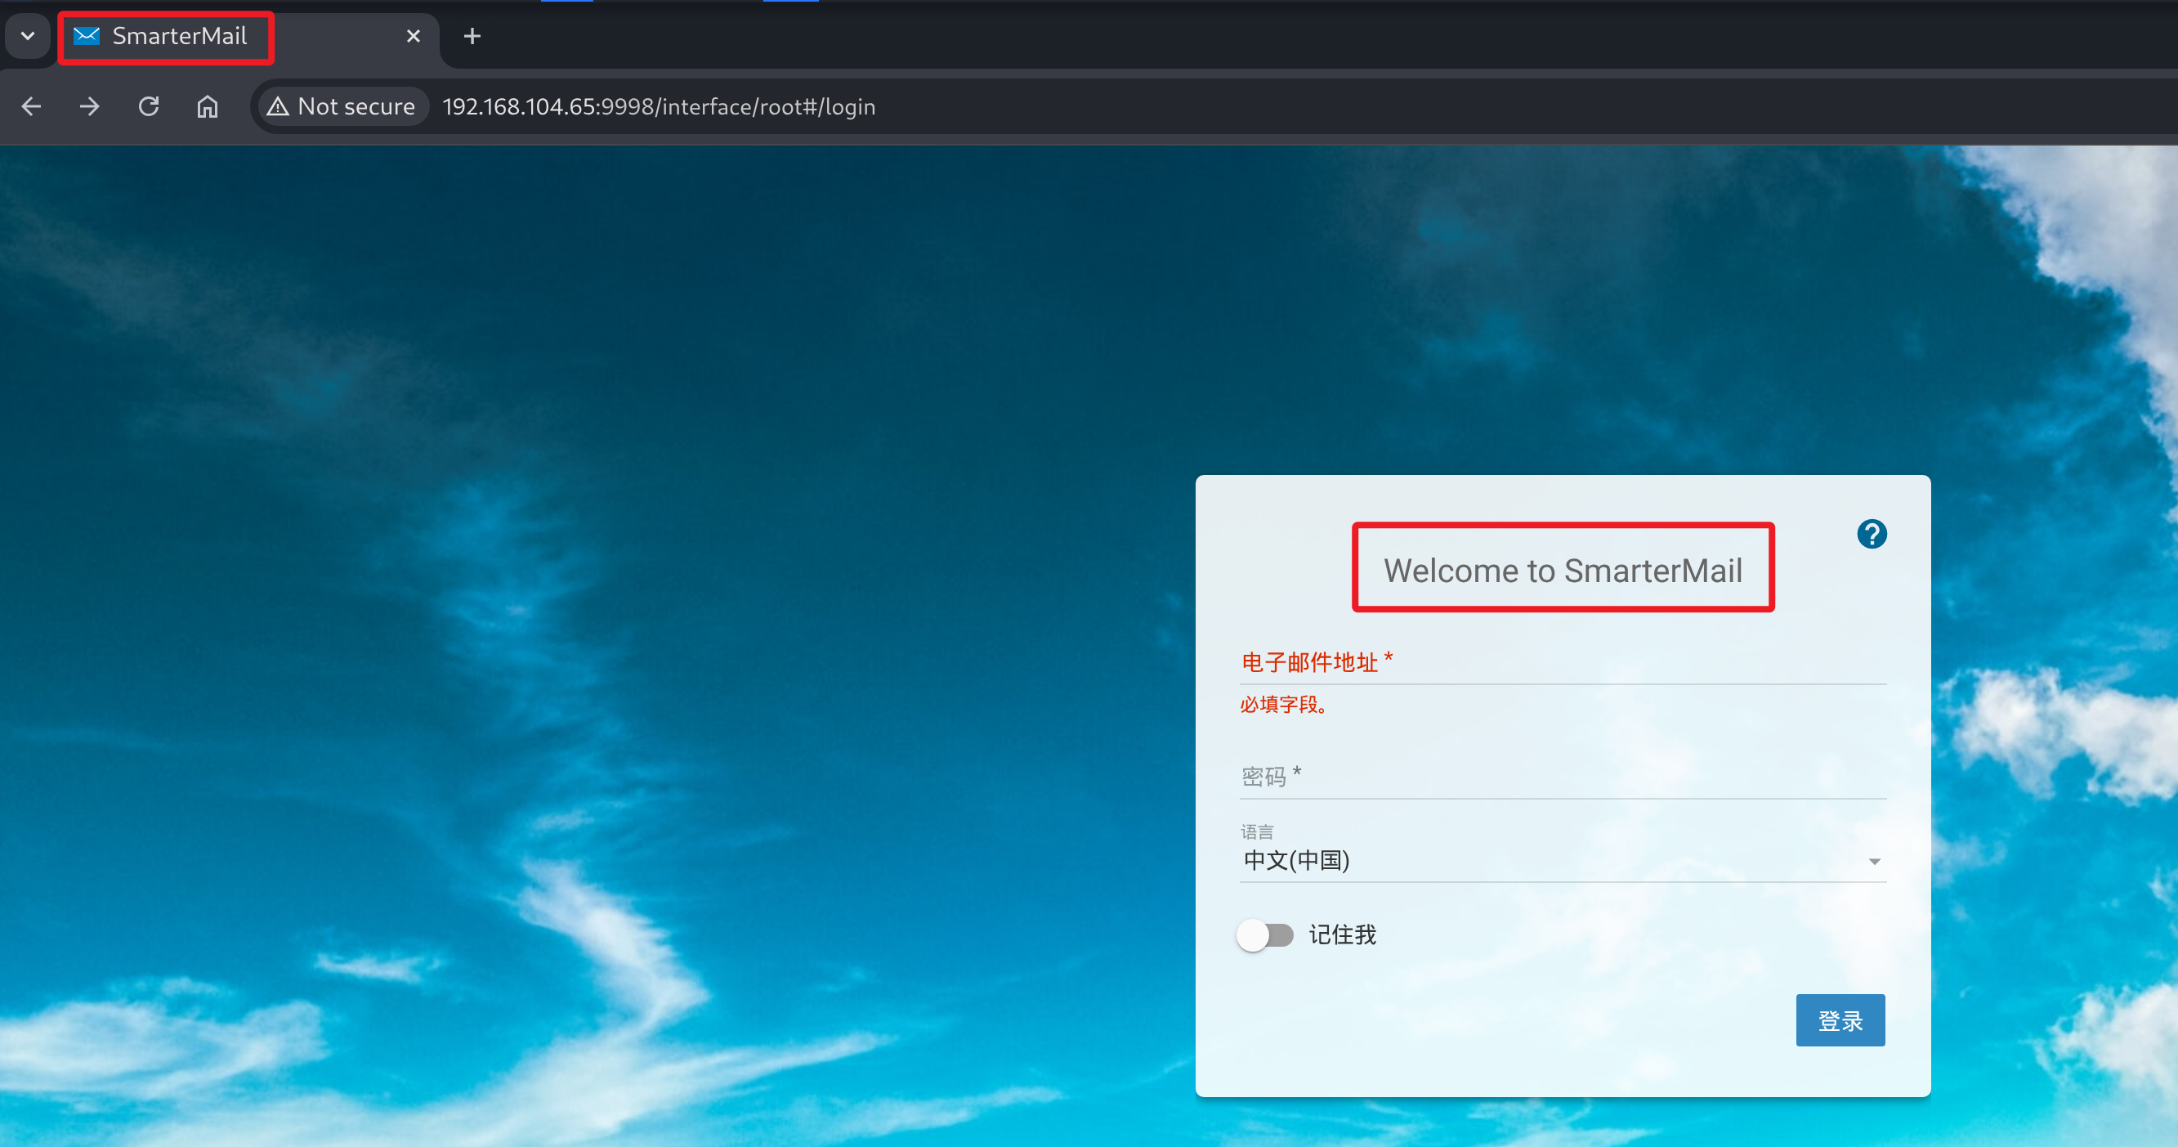
Task: Select the SmarterMail browser tab
Action: click(179, 36)
